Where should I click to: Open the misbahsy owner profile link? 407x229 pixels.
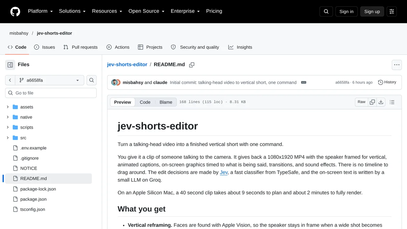[19, 33]
